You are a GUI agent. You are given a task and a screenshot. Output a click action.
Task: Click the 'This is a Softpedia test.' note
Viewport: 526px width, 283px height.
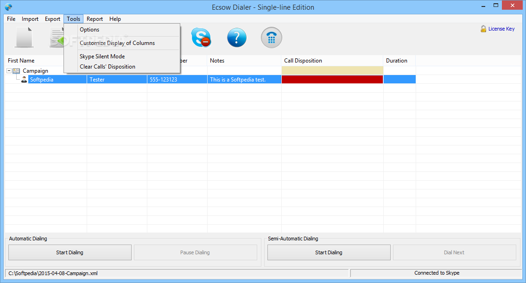click(x=244, y=80)
